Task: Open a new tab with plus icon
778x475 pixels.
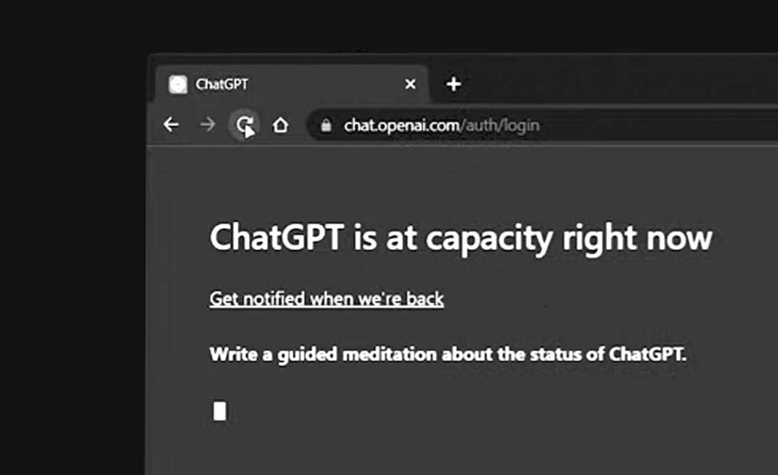Action: point(454,84)
